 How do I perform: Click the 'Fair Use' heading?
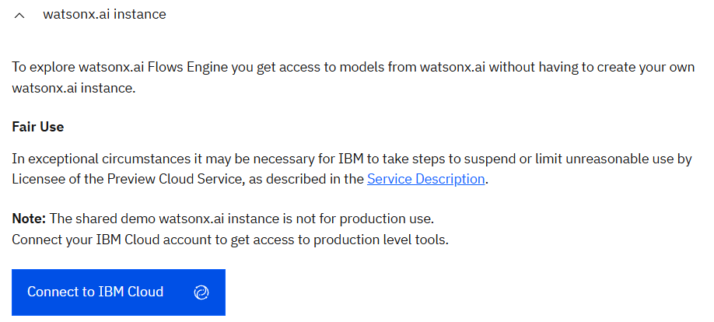click(37, 126)
